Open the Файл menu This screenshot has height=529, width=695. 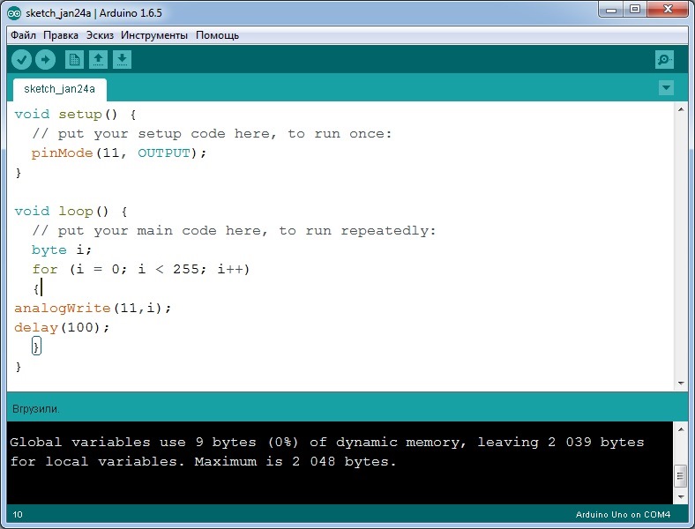(23, 35)
